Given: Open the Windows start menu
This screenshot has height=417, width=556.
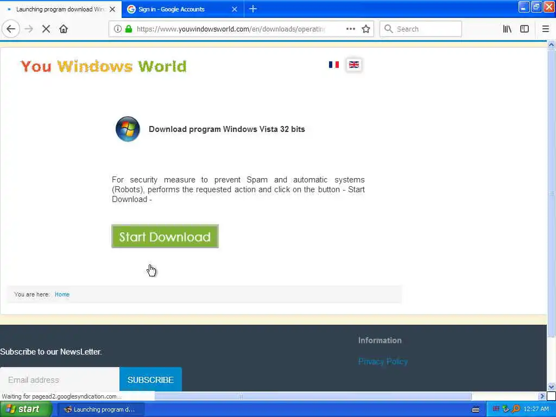Looking at the screenshot, I should (x=26, y=409).
